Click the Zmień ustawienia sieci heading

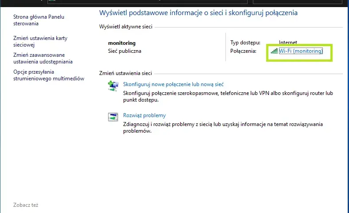(125, 73)
